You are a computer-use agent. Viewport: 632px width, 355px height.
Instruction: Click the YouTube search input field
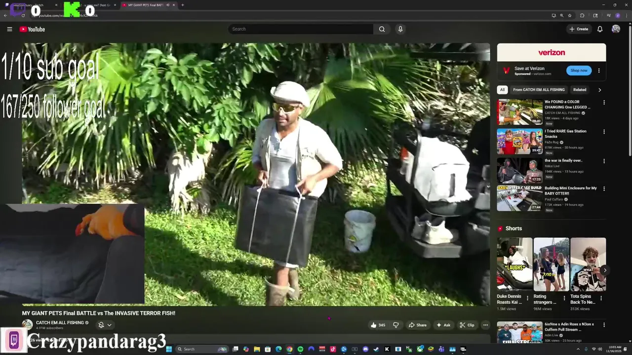(301, 29)
